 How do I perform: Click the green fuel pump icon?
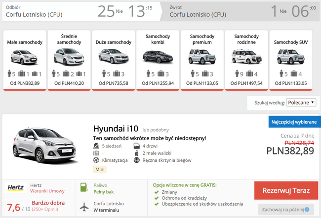[84, 187]
